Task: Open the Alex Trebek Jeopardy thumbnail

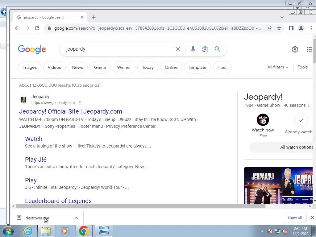Action: pyautogui.click(x=297, y=181)
